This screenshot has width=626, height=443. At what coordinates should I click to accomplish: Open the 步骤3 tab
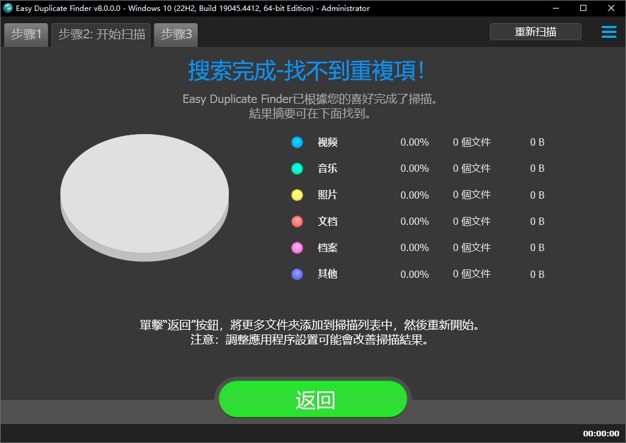176,35
